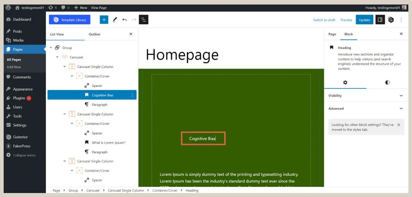Screen dimensions: 412x197
Task: Select the Tools pencil icon
Action: pyautogui.click(x=115, y=20)
